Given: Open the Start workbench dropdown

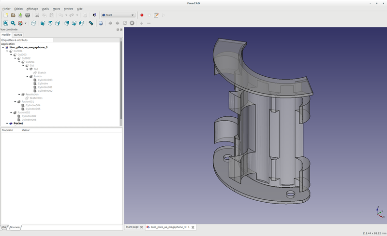Looking at the screenshot, I should point(118,15).
